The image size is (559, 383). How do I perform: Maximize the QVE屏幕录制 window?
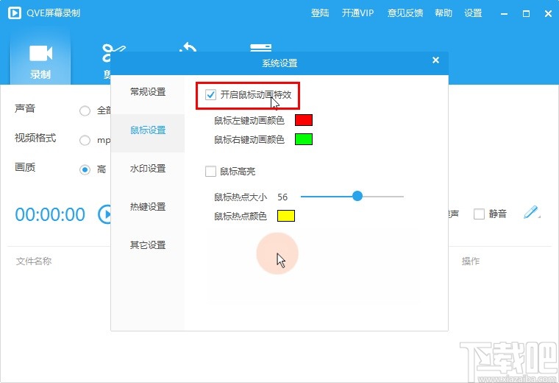tap(526, 14)
